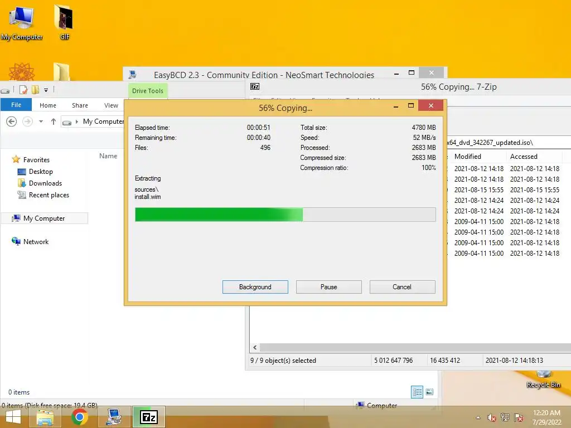Viewport: 571px width, 428px height.
Task: Click the New folder quick access icon
Action: 35,90
